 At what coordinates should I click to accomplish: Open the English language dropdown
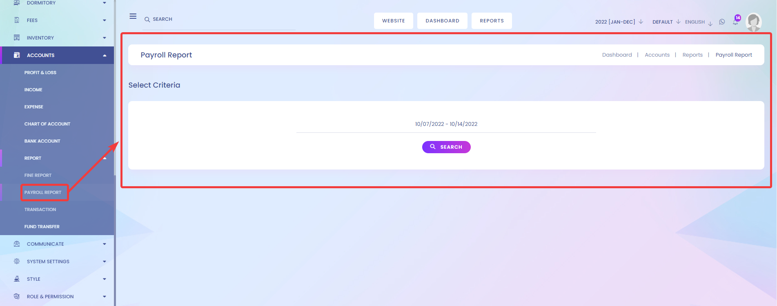tap(699, 22)
